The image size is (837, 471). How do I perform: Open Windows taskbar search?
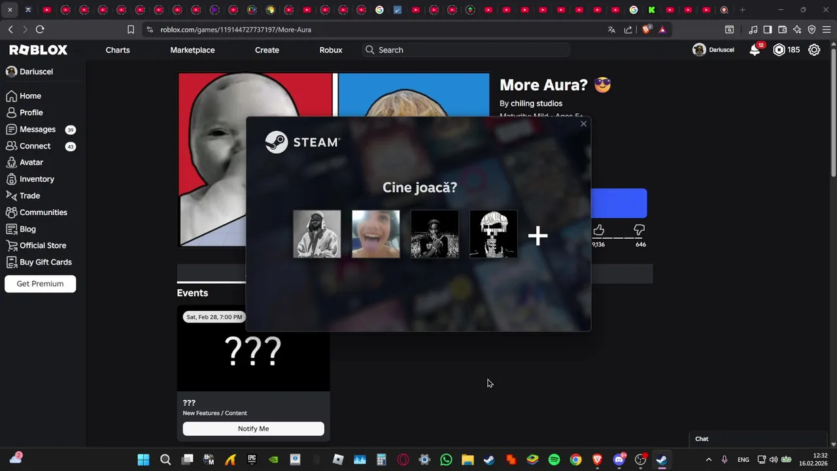(x=165, y=460)
